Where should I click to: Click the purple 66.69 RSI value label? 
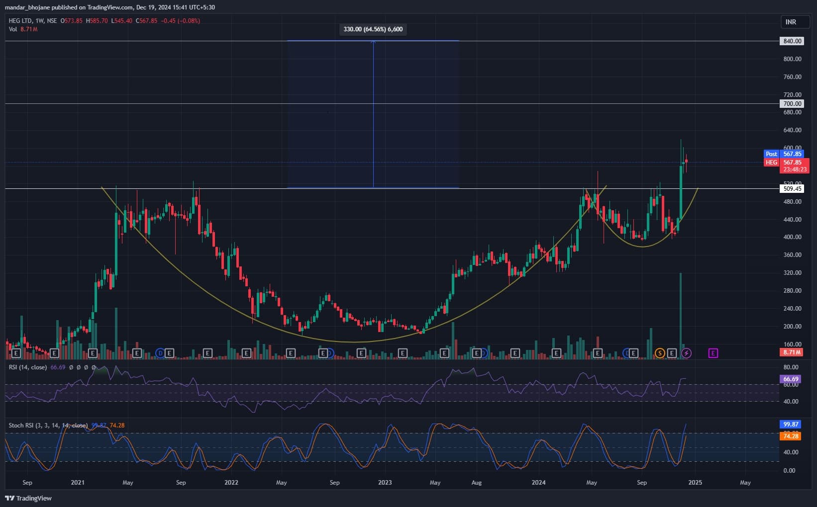tap(791, 379)
